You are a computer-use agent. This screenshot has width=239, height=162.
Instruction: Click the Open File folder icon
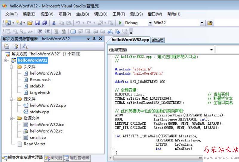coord(30,23)
